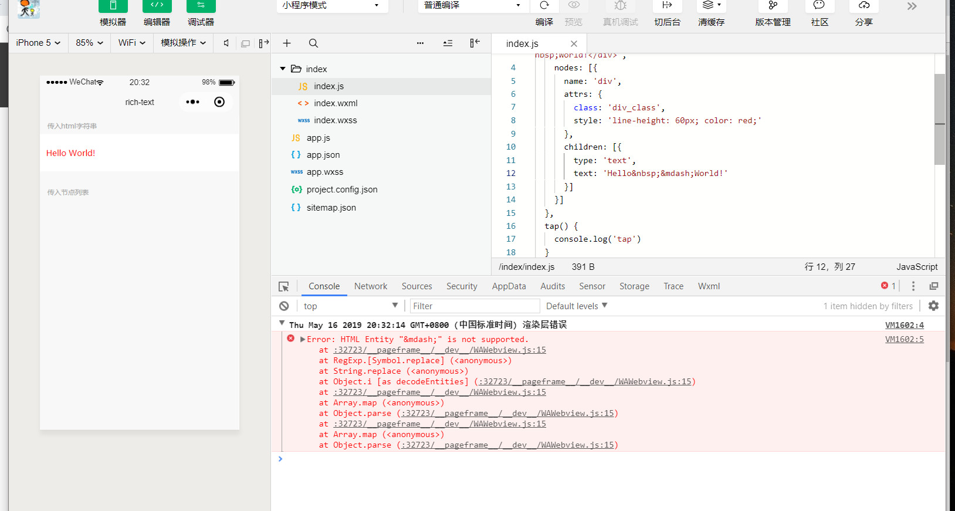Open the iPhone 5 device dropdown
955x511 pixels.
[38, 43]
